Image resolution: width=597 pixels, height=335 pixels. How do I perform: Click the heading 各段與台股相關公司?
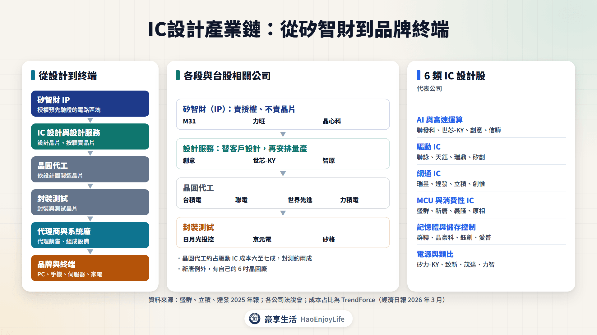point(227,76)
